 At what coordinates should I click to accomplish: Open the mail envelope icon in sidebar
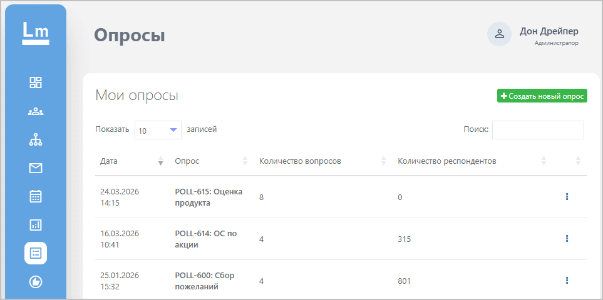pyautogui.click(x=36, y=168)
